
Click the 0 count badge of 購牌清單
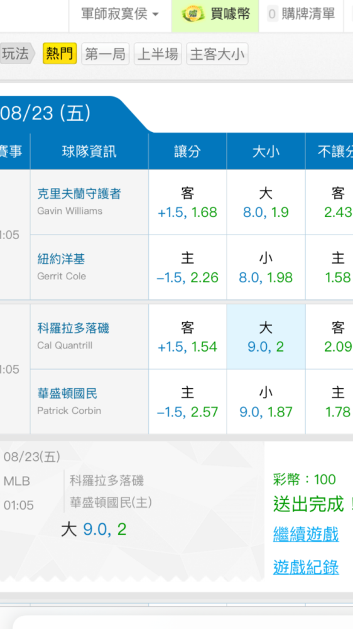pos(273,15)
